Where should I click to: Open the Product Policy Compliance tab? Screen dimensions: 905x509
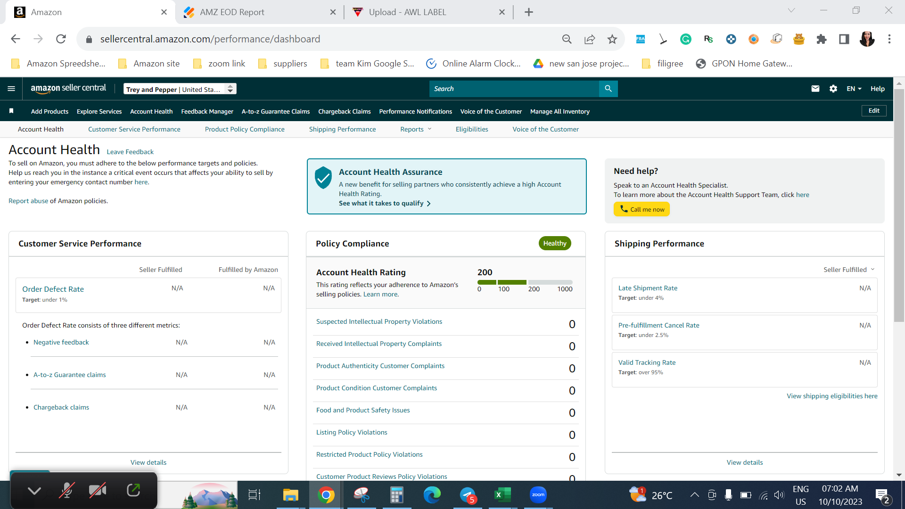pos(245,129)
